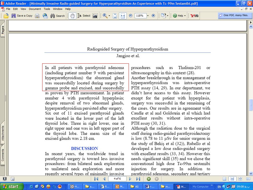Screen dimensions: 253x190
Task: Click the Jangjoo et al. header text
Action: tap(128, 56)
